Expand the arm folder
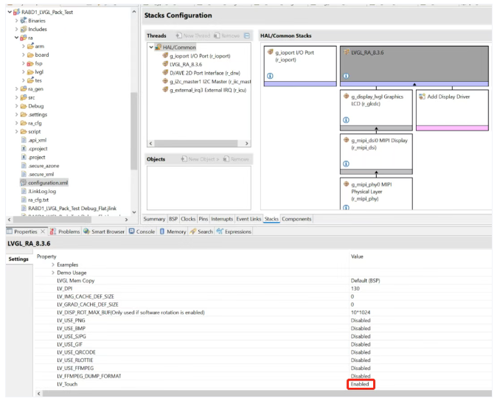Image resolution: width=497 pixels, height=401 pixels. 23,46
